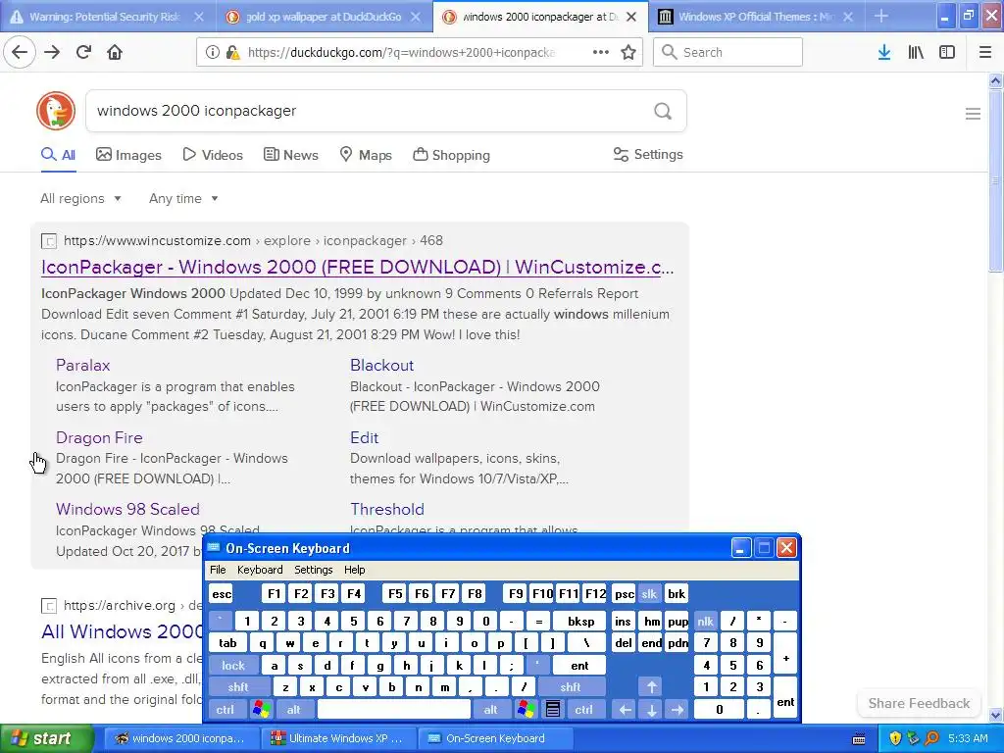The width and height of the screenshot is (1004, 753).
Task: Toggle the slk scroll lock key
Action: click(649, 593)
